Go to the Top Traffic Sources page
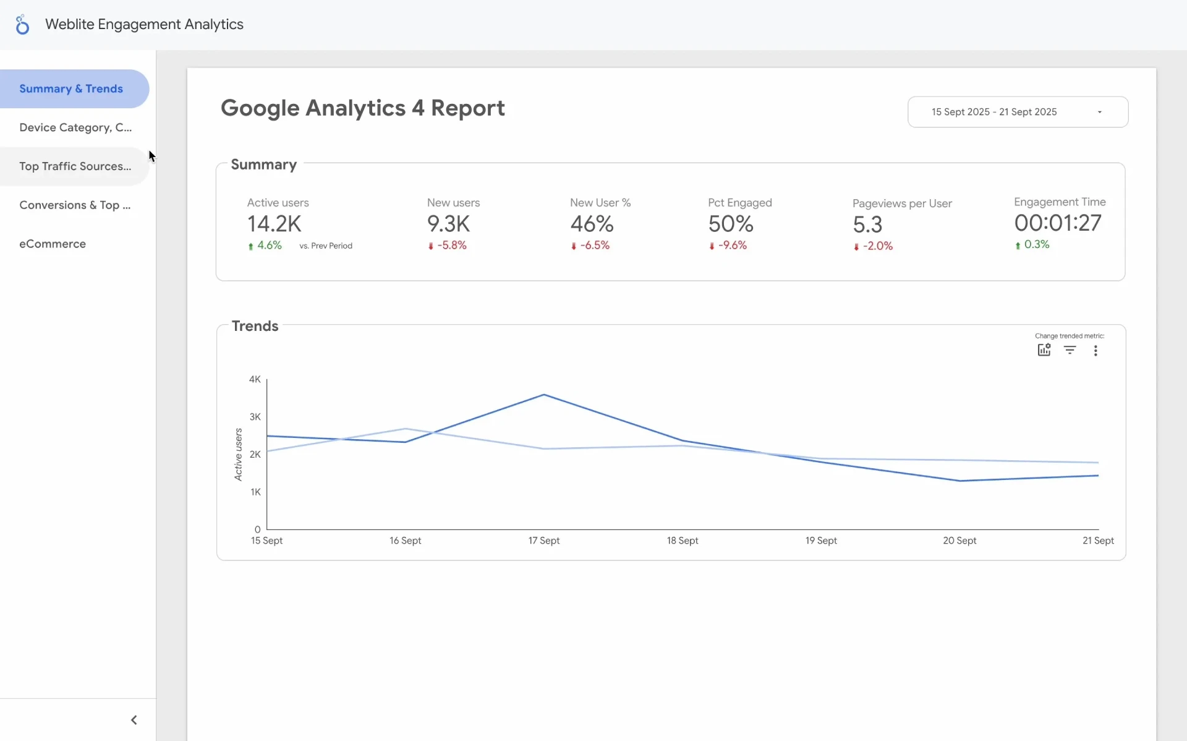 pyautogui.click(x=75, y=166)
